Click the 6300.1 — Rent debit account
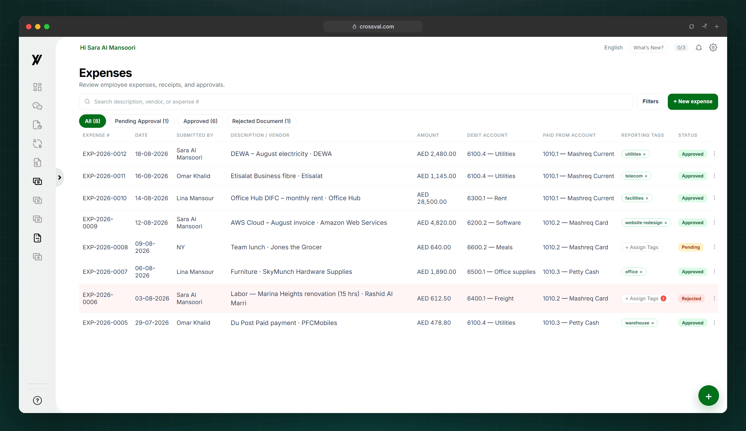Viewport: 746px width, 431px height. point(487,198)
